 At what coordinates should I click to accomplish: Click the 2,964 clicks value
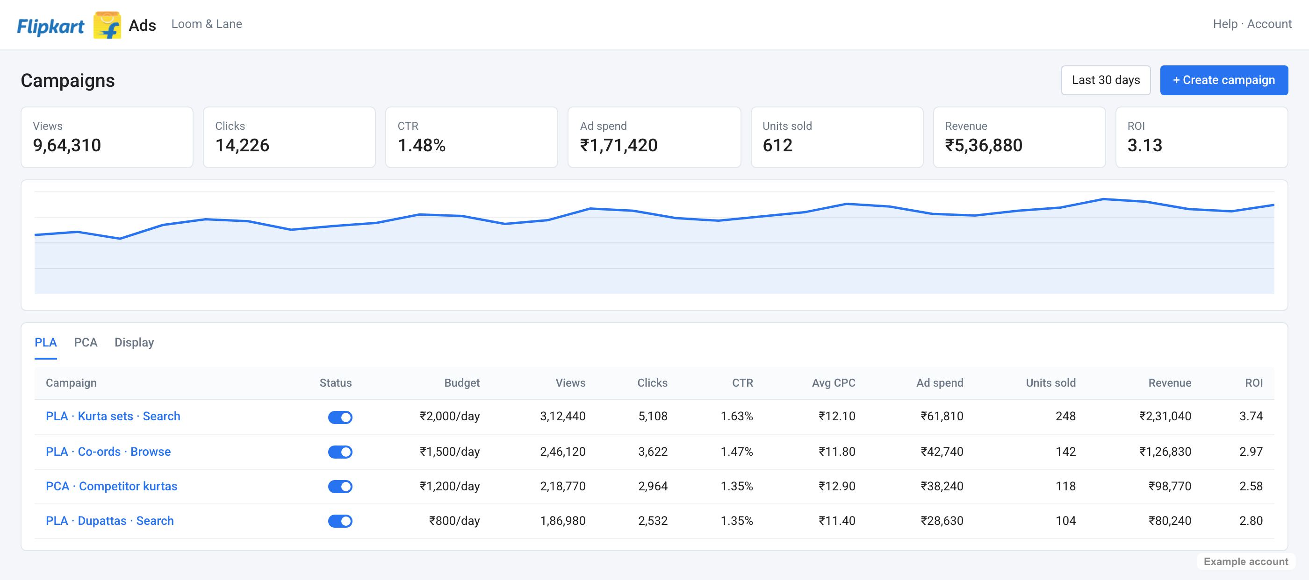pyautogui.click(x=653, y=486)
